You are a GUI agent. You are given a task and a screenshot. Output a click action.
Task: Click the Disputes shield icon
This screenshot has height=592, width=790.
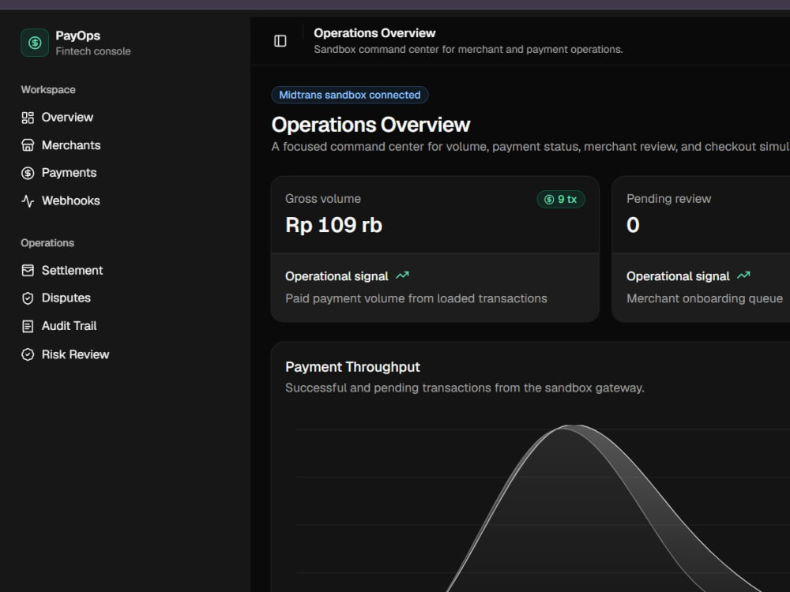tap(28, 298)
